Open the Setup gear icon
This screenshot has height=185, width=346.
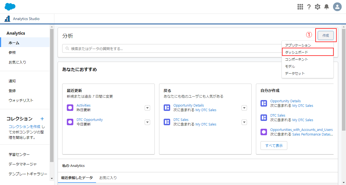[x=317, y=7]
